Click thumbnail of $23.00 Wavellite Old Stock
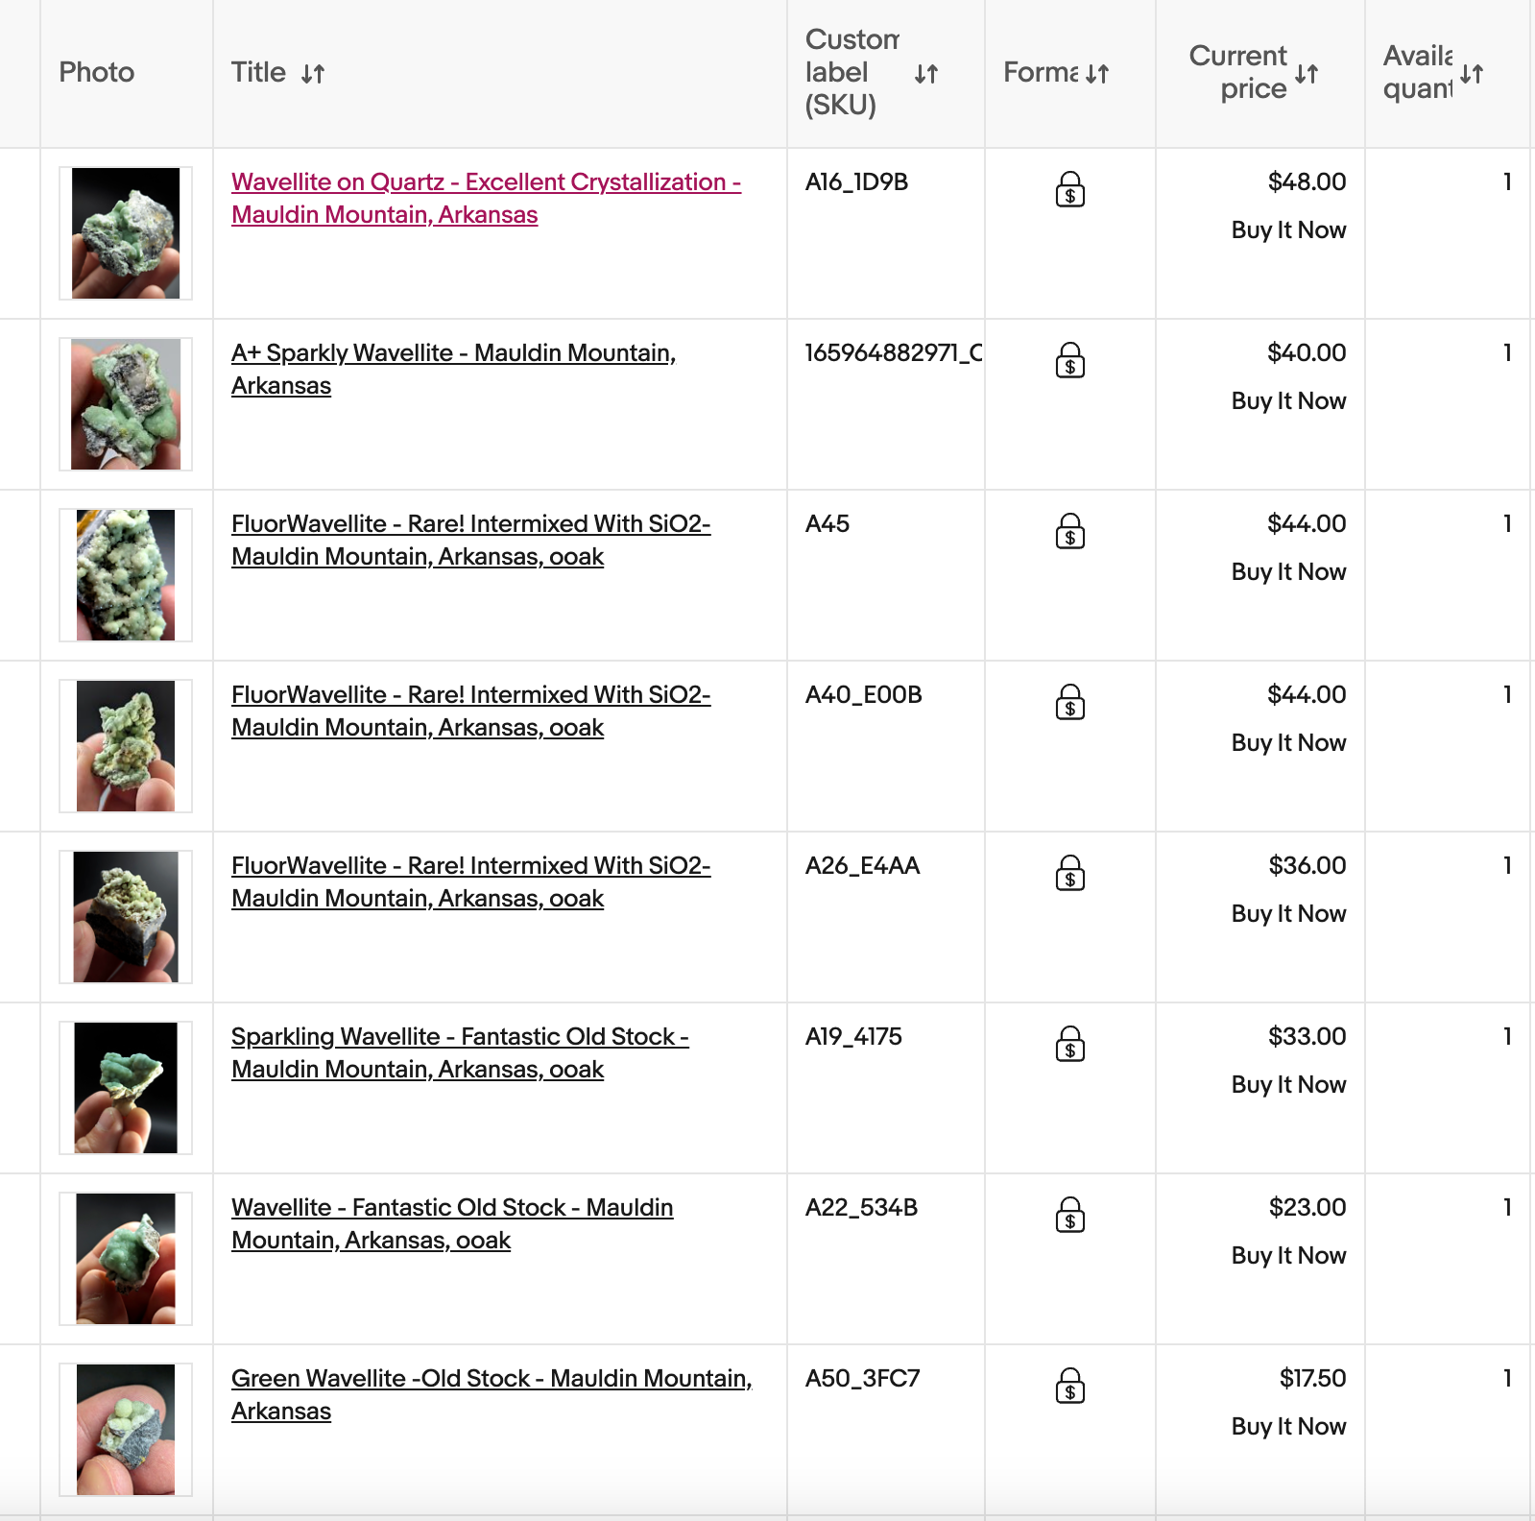The width and height of the screenshot is (1535, 1521). click(126, 1259)
